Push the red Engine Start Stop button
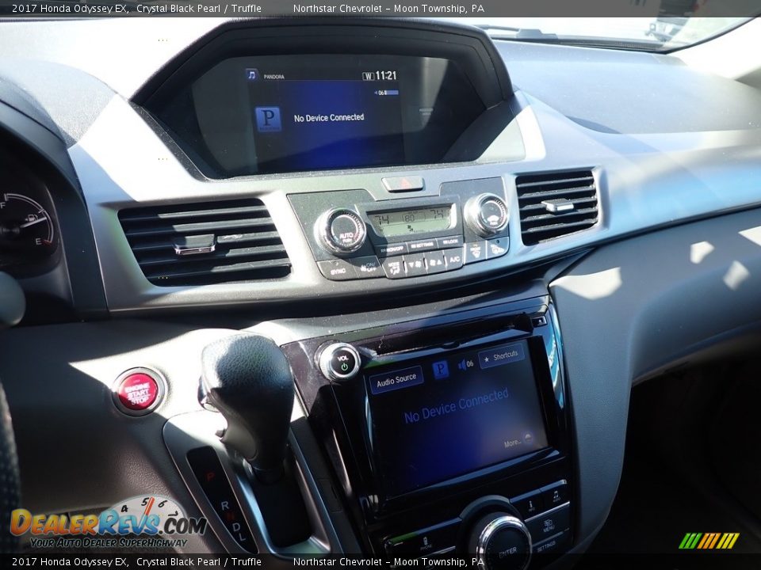The width and height of the screenshot is (761, 570). click(139, 390)
